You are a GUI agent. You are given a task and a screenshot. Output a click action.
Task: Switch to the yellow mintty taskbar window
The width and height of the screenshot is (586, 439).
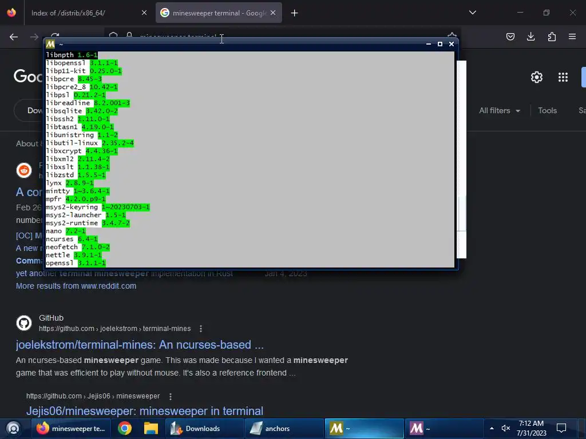tap(365, 429)
